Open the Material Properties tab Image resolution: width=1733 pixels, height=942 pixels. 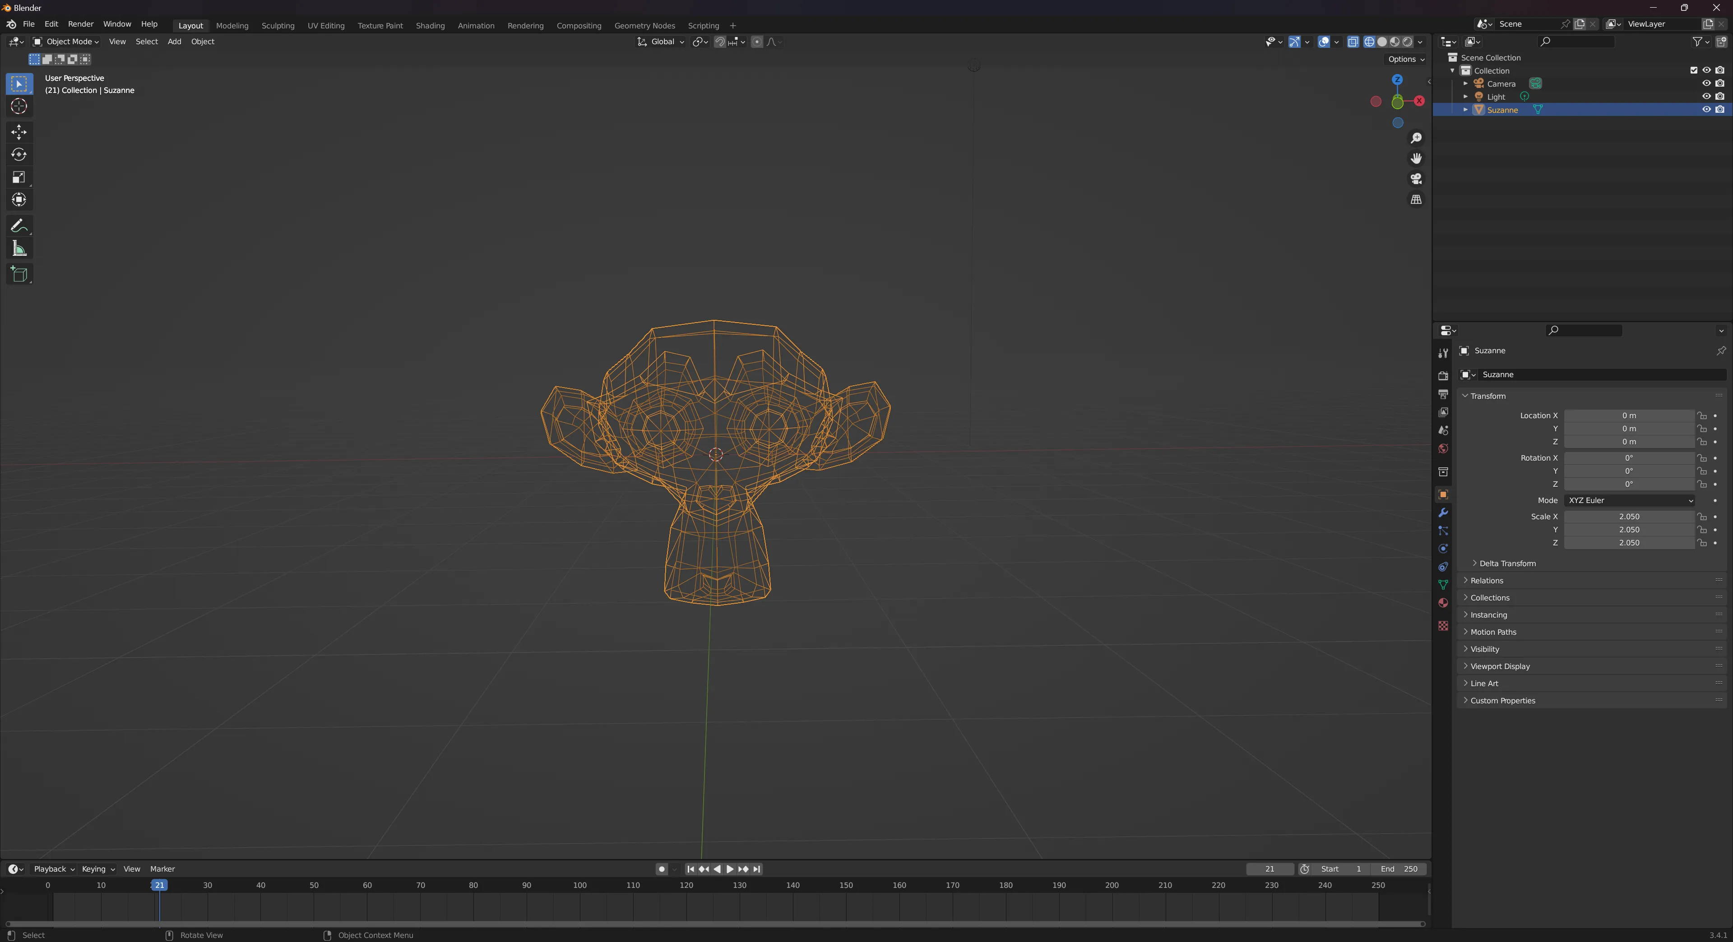(x=1443, y=603)
